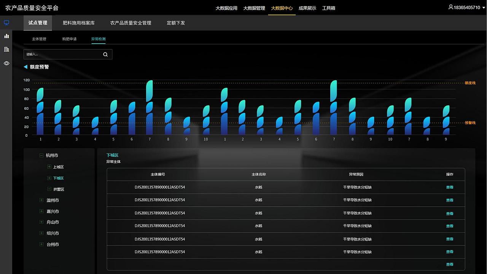487x274 pixels.
Task: Click the 异常主体 label
Action: pos(113,162)
